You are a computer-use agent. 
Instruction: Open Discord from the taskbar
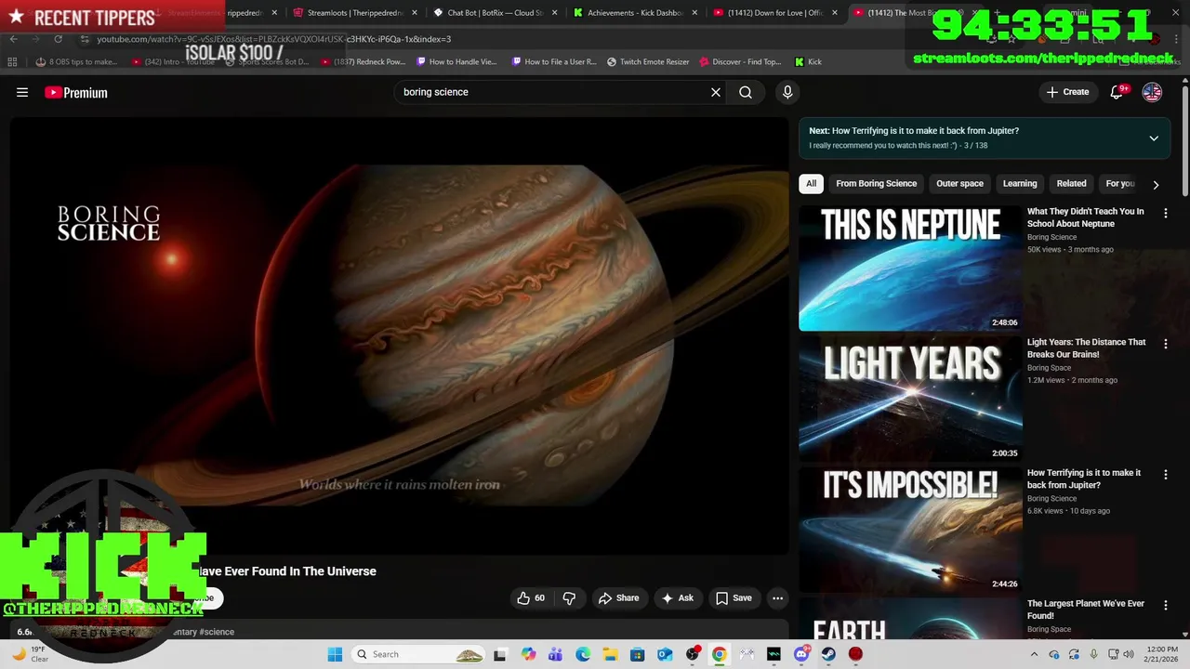pos(801,654)
